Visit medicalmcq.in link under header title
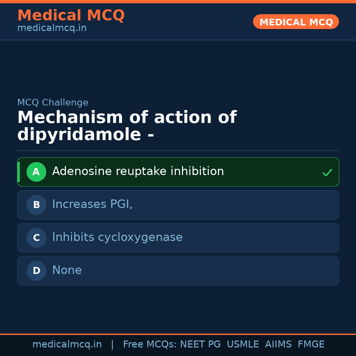The height and width of the screenshot is (356, 356). click(x=52, y=28)
